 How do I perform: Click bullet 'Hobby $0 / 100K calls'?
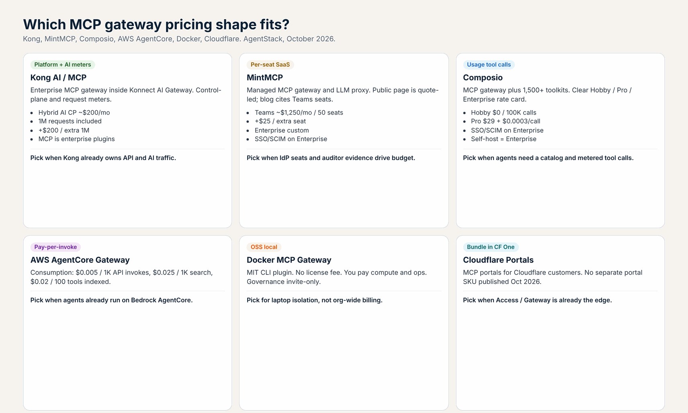tap(504, 113)
